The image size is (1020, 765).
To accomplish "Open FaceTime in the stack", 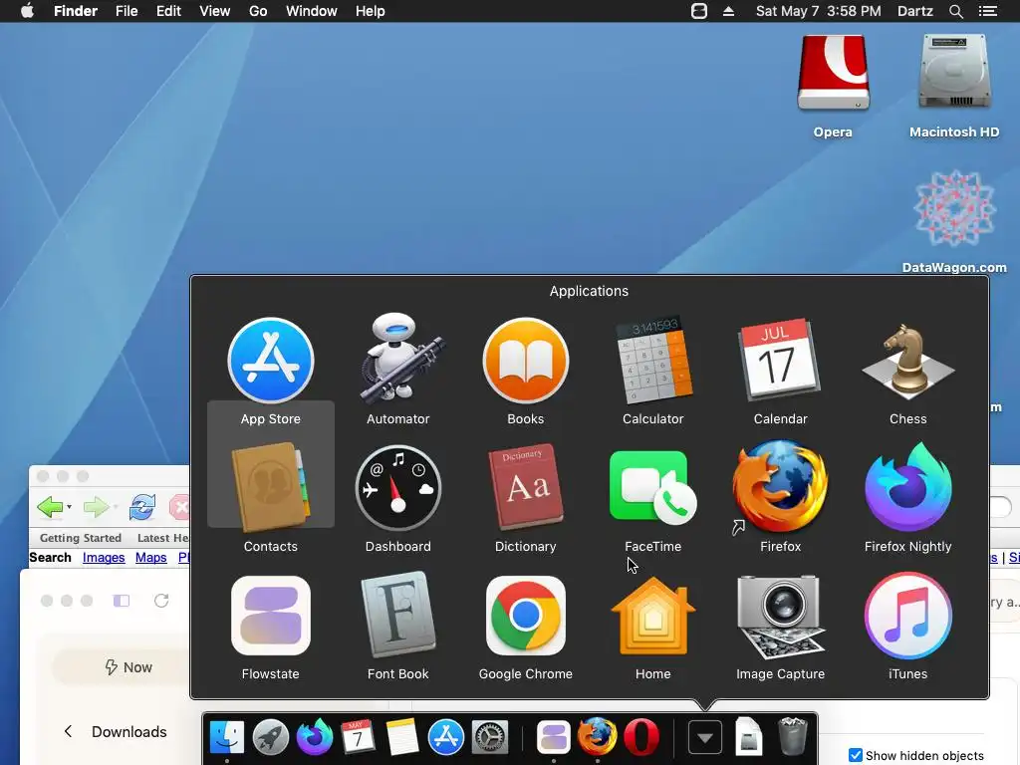I will click(653, 488).
